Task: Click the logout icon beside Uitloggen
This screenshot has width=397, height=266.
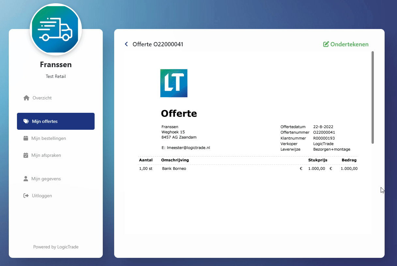Action: 26,196
